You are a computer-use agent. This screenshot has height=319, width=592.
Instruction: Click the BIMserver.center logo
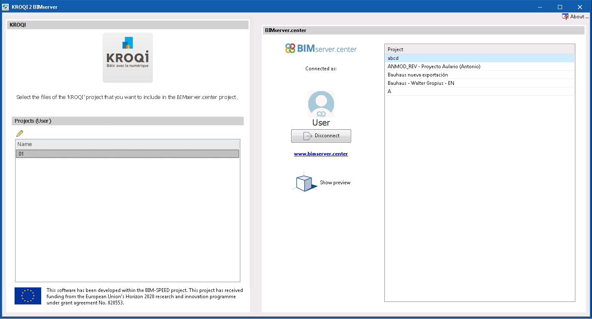coord(321,49)
